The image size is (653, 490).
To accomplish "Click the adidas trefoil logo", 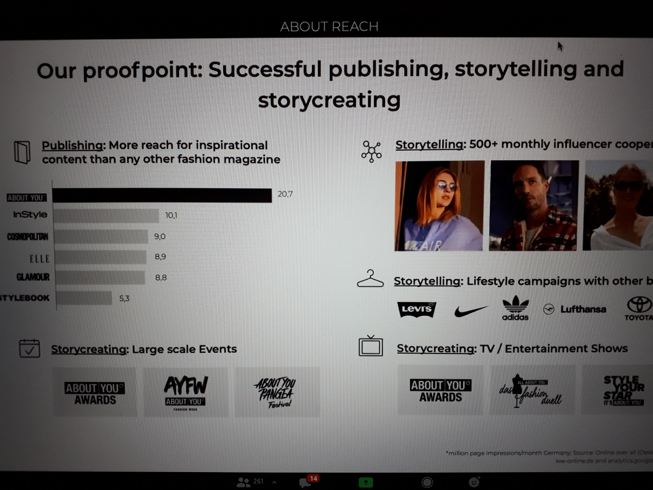I will pos(515,308).
